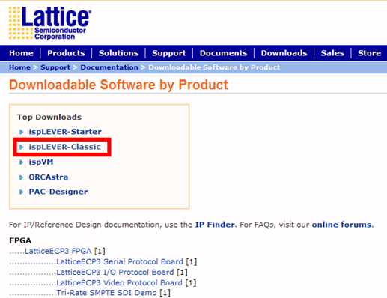Screen dimensions: 387x298
Task: Click the arrow bullet beside ispLEVER-Classic
Action: [22, 147]
